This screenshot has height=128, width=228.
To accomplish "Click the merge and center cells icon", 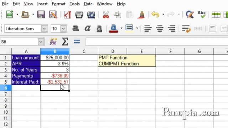I will pos(198,28).
